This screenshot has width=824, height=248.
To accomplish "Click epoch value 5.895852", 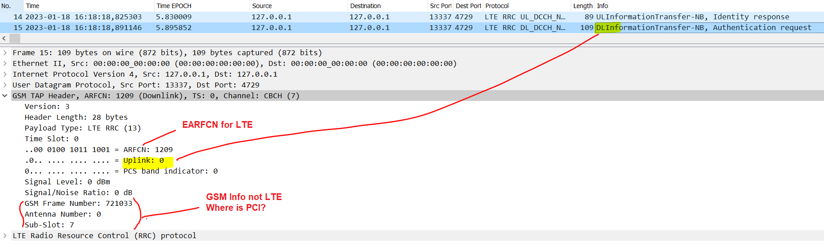I will tap(174, 27).
